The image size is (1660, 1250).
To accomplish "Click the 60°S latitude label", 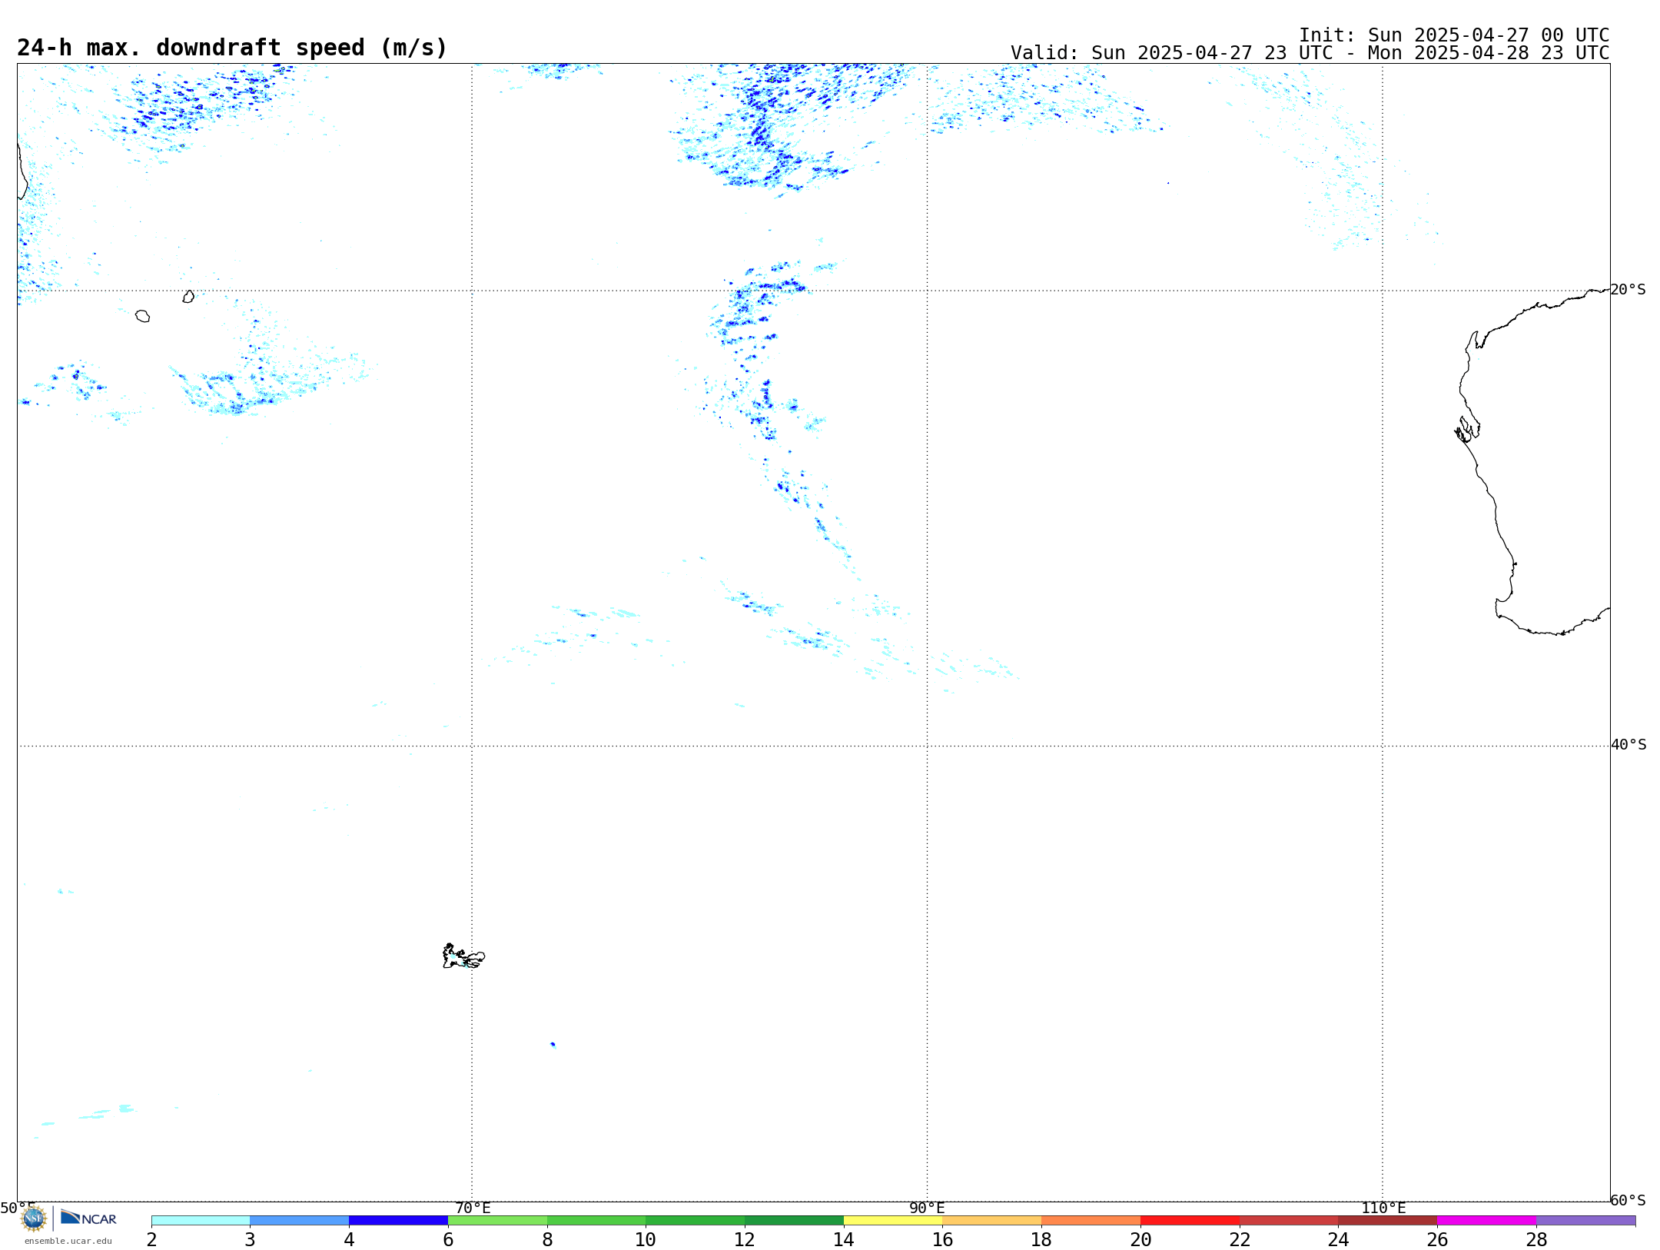I will tap(1628, 1200).
